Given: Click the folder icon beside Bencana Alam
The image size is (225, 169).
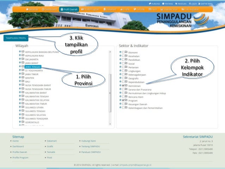Looking at the screenshot, I should (126, 96).
